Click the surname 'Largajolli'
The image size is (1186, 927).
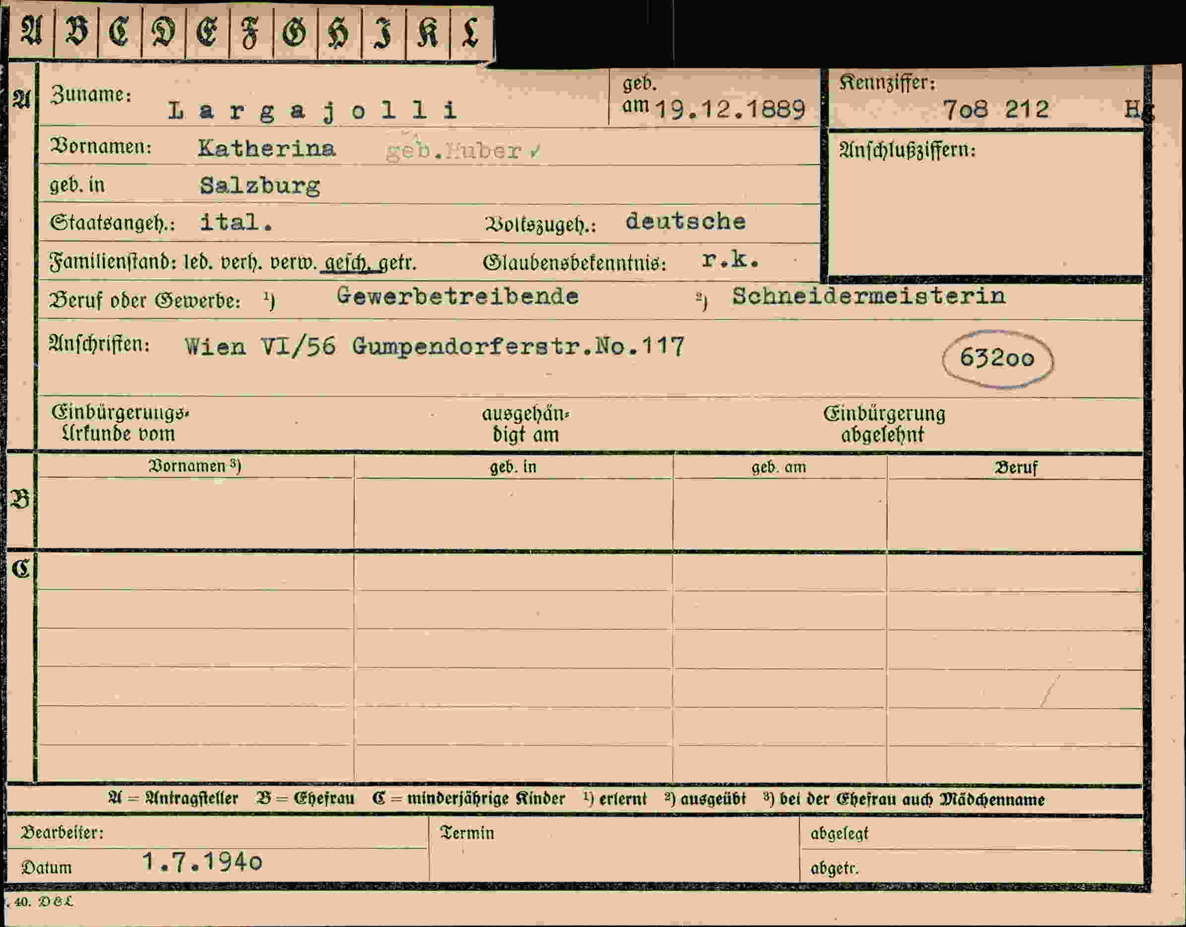pos(312,111)
